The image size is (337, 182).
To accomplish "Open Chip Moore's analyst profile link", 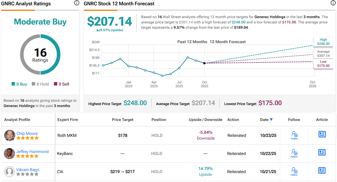I will [27, 134].
